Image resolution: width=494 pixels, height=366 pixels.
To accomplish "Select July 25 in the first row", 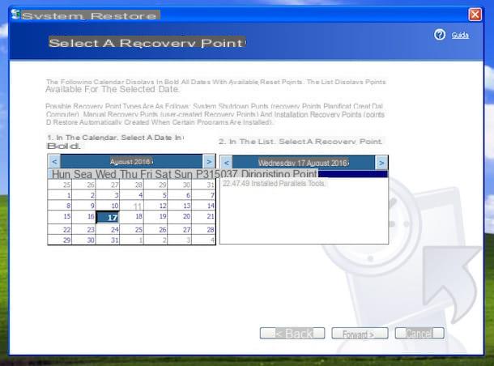I will pyautogui.click(x=60, y=185).
